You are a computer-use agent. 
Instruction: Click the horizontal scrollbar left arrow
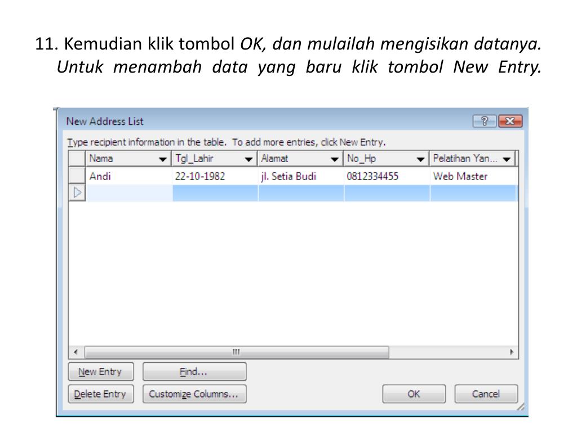[76, 352]
